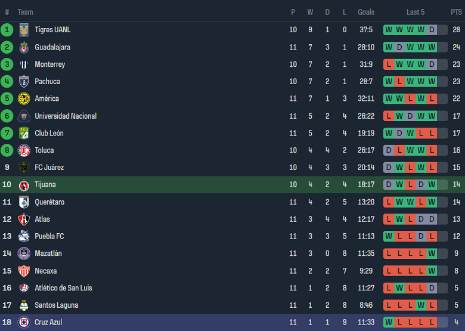Open the Querétaro team link
465x331 pixels.
(49, 202)
